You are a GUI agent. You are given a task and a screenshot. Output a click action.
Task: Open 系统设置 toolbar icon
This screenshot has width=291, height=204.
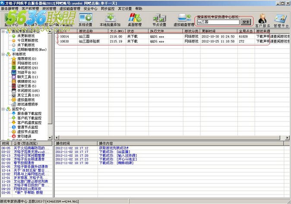85,20
